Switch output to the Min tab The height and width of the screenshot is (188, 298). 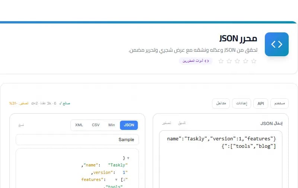point(111,125)
